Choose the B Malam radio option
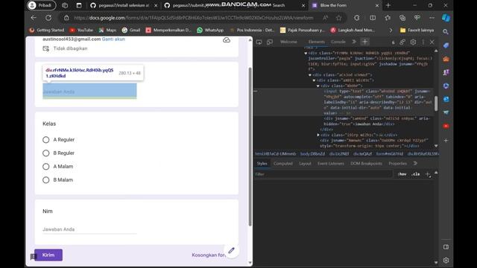477x268 pixels. (x=46, y=180)
